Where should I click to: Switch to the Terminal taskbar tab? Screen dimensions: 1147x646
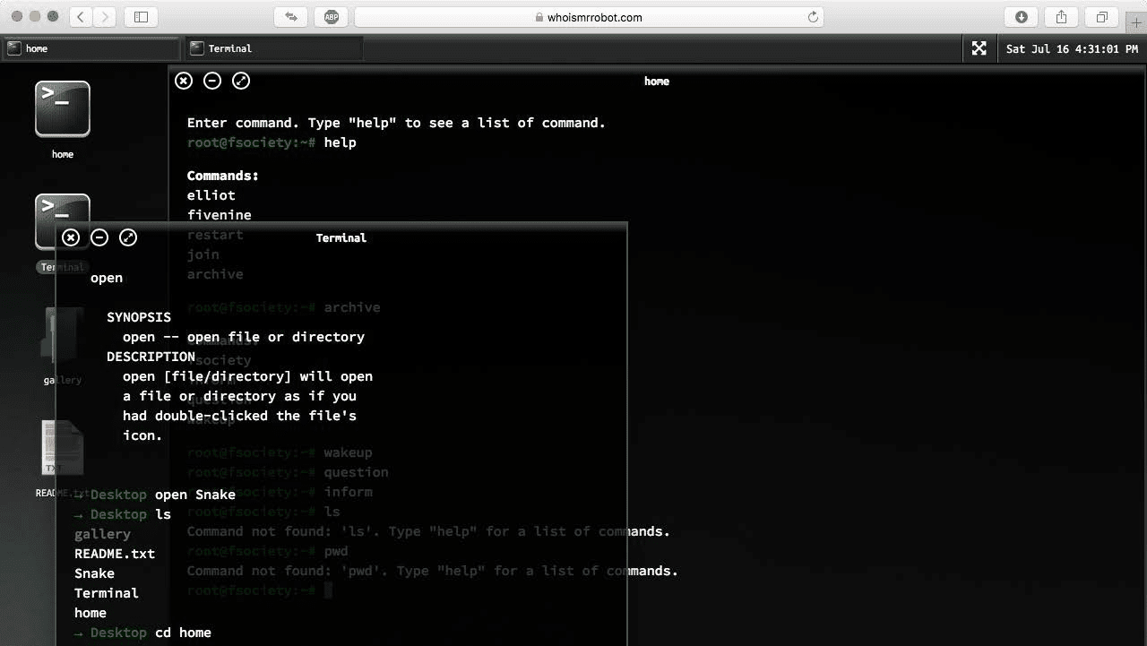pyautogui.click(x=272, y=48)
